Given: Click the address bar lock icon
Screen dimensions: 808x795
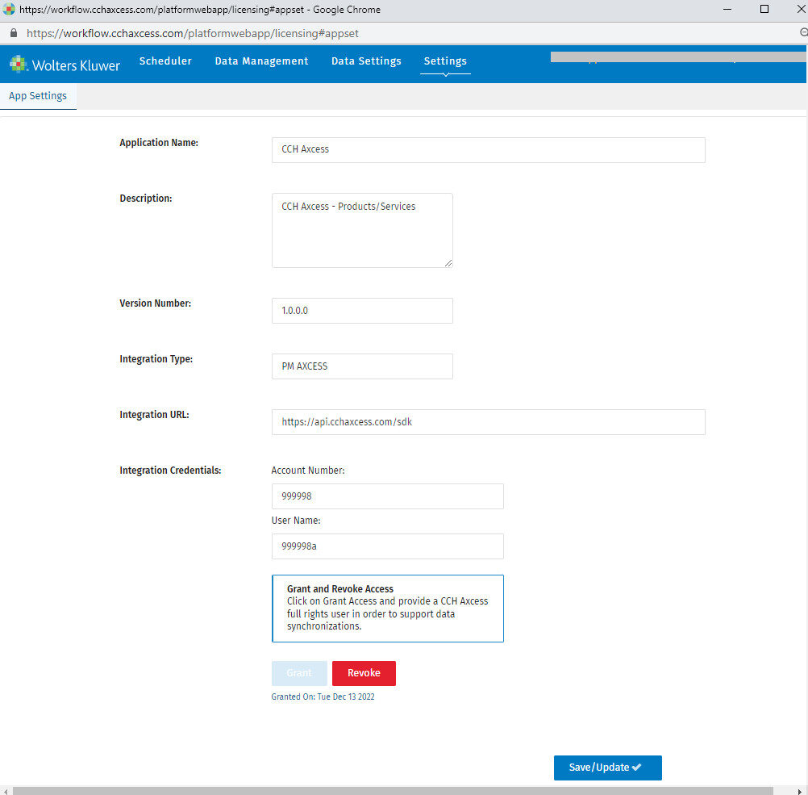Looking at the screenshot, I should [x=14, y=33].
